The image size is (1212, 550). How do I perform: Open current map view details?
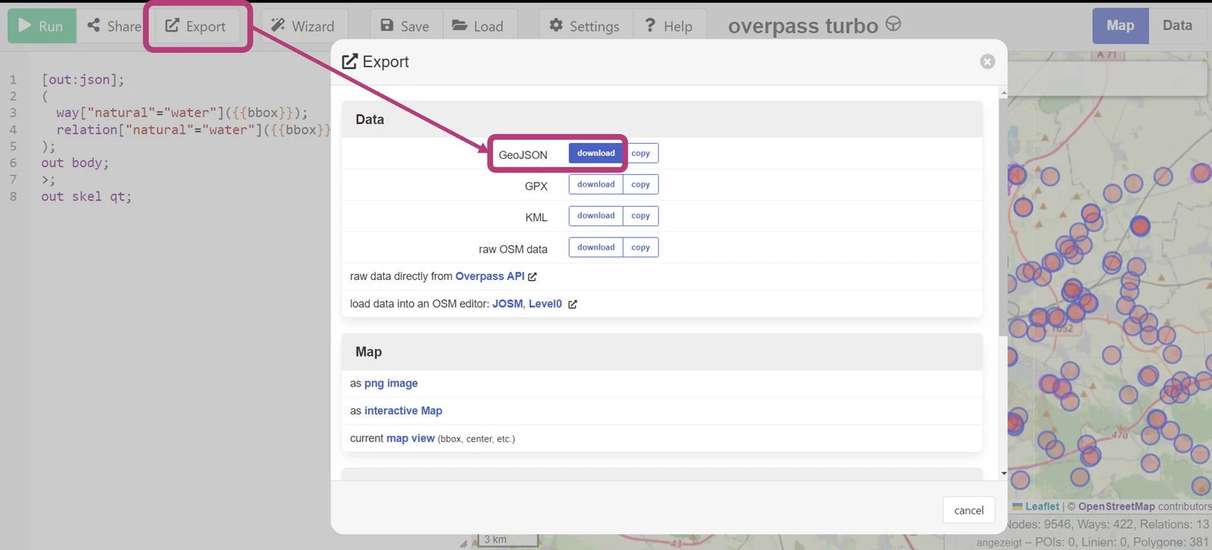[x=411, y=438]
